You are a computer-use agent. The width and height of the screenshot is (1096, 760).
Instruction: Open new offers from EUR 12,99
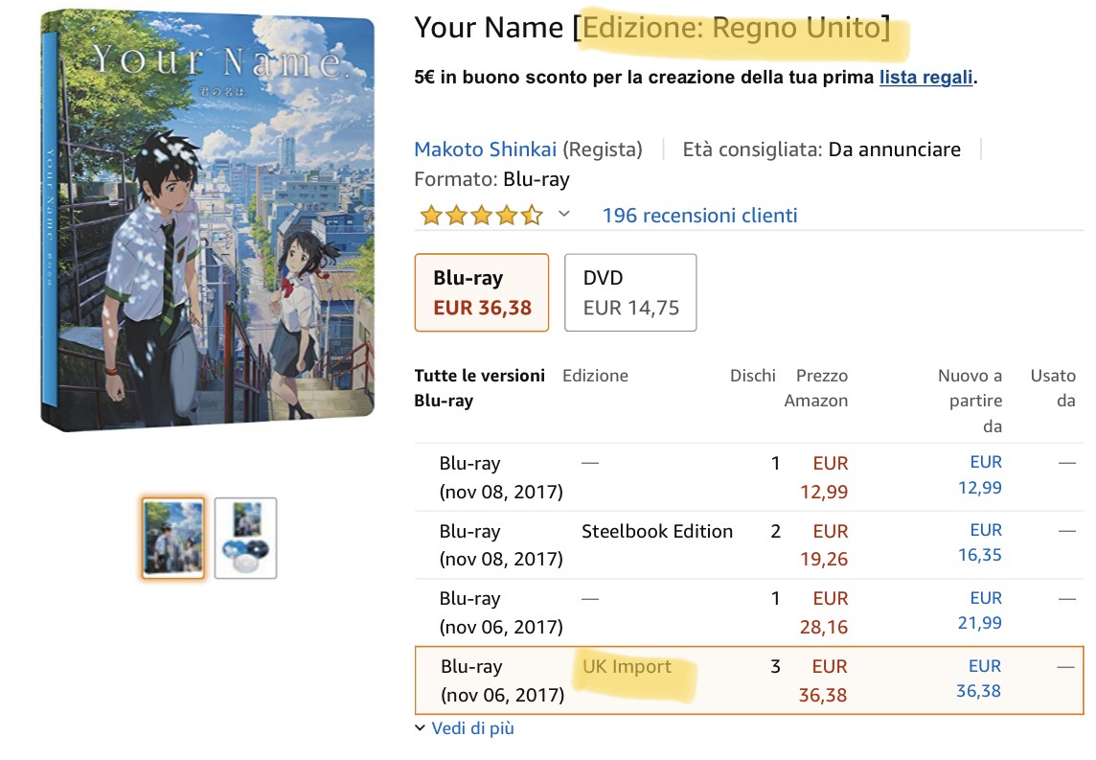(979, 475)
